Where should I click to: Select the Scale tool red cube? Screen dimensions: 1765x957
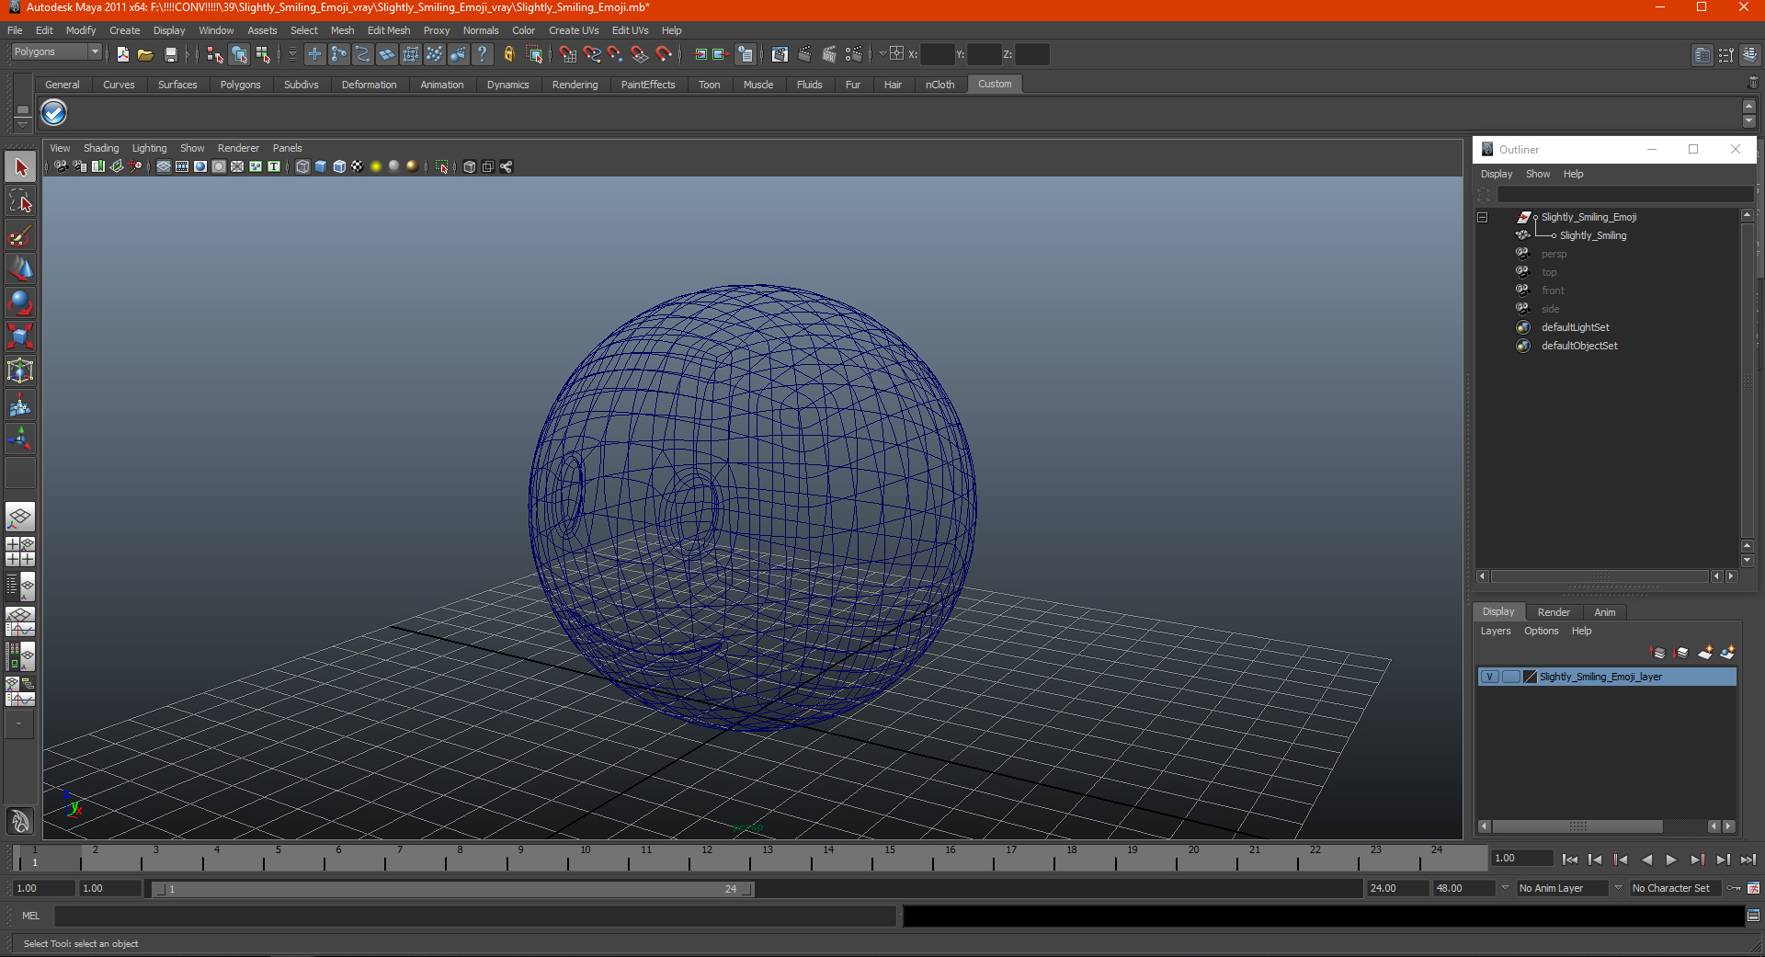coord(20,336)
